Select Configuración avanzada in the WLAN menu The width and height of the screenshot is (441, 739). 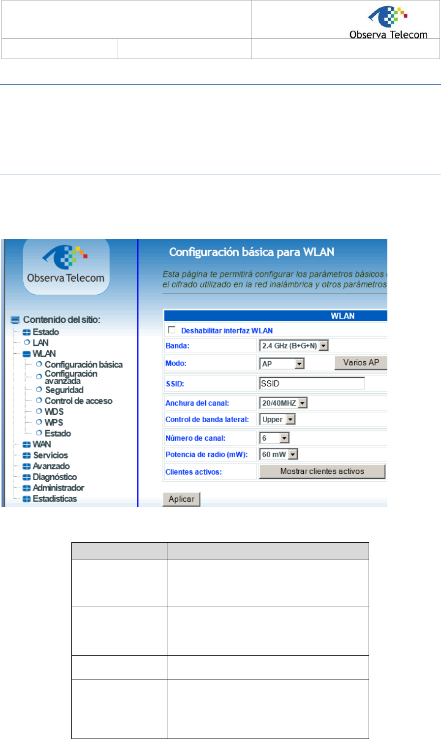71,377
